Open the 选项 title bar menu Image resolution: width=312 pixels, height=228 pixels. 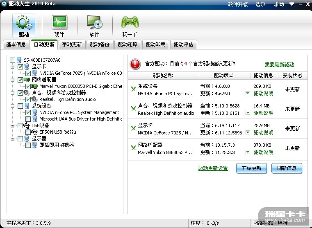260,4
